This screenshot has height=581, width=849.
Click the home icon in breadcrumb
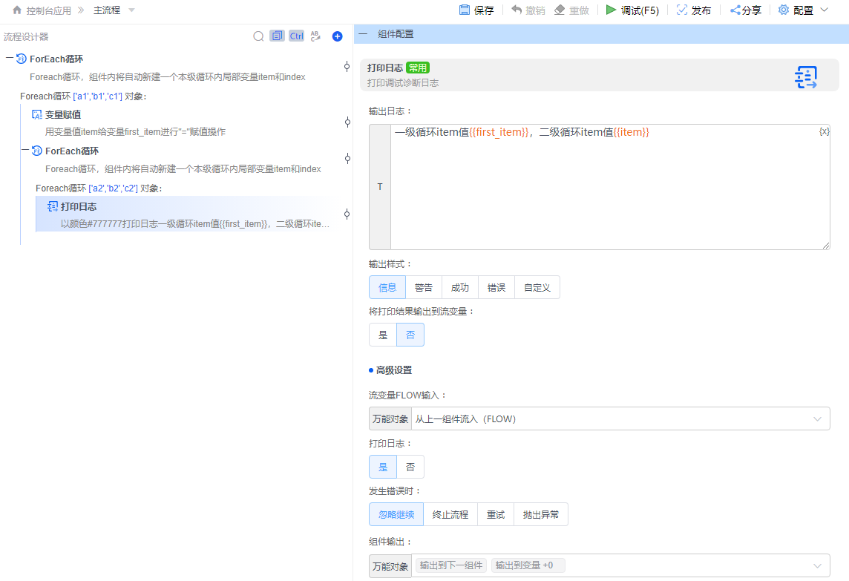click(17, 10)
